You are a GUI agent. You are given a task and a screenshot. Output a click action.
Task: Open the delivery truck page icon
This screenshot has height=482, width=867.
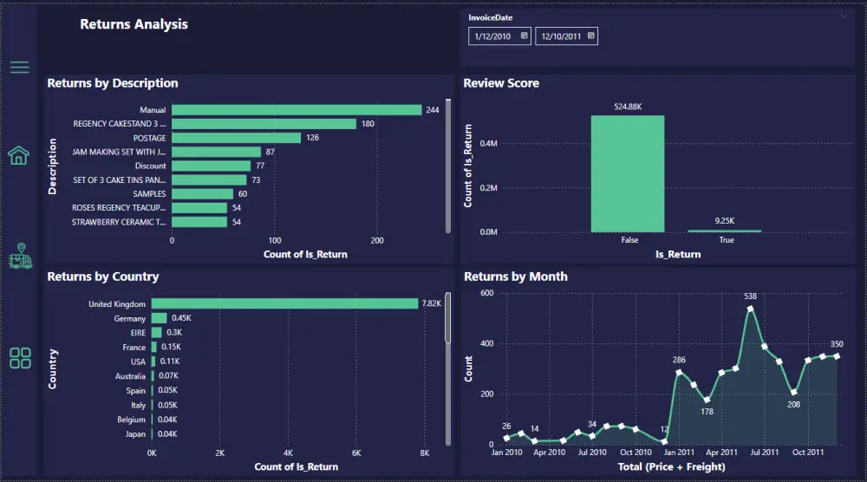(x=20, y=256)
